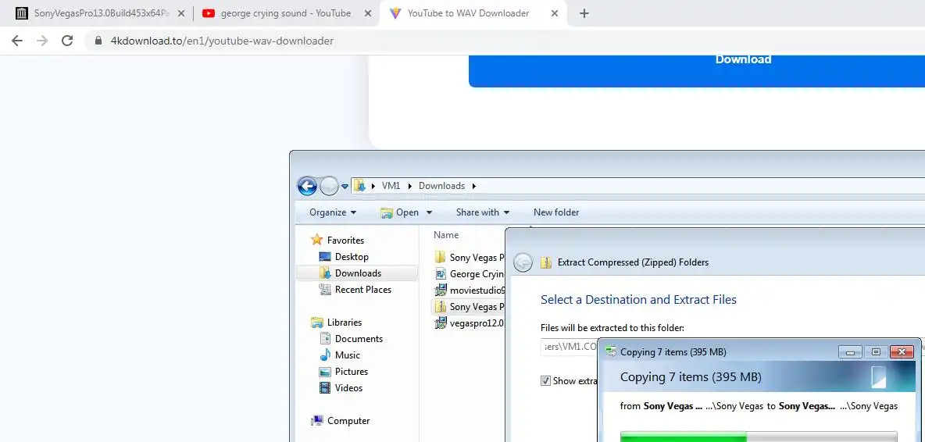Select Desktop in the navigation pane

click(x=352, y=257)
